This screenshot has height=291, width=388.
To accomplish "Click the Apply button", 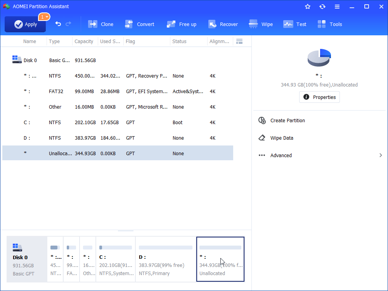I will tap(25, 24).
